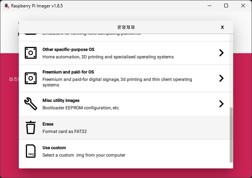252x178 pixels.
Task: Close the 운영체제 dialog with X
Action: [x=222, y=27]
